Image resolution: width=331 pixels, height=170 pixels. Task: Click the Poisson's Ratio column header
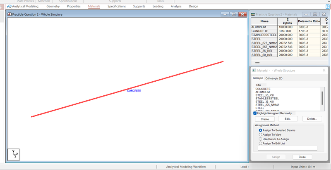309,21
